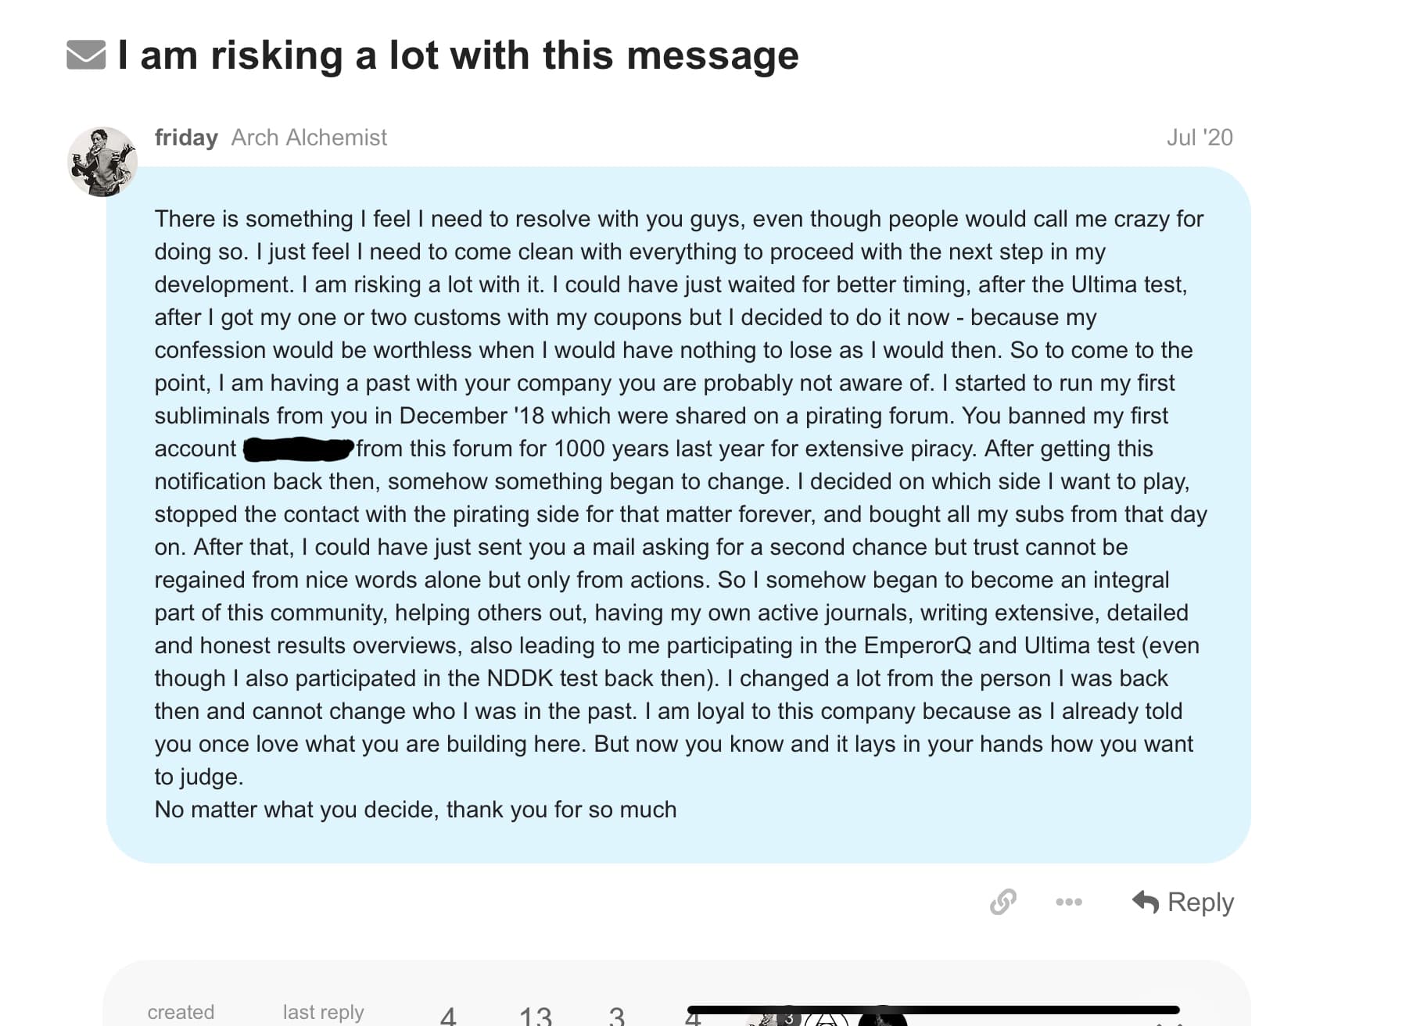Tap the black home indicator bar
Viewport: 1413px width, 1026px height.
pyautogui.click(x=933, y=1010)
